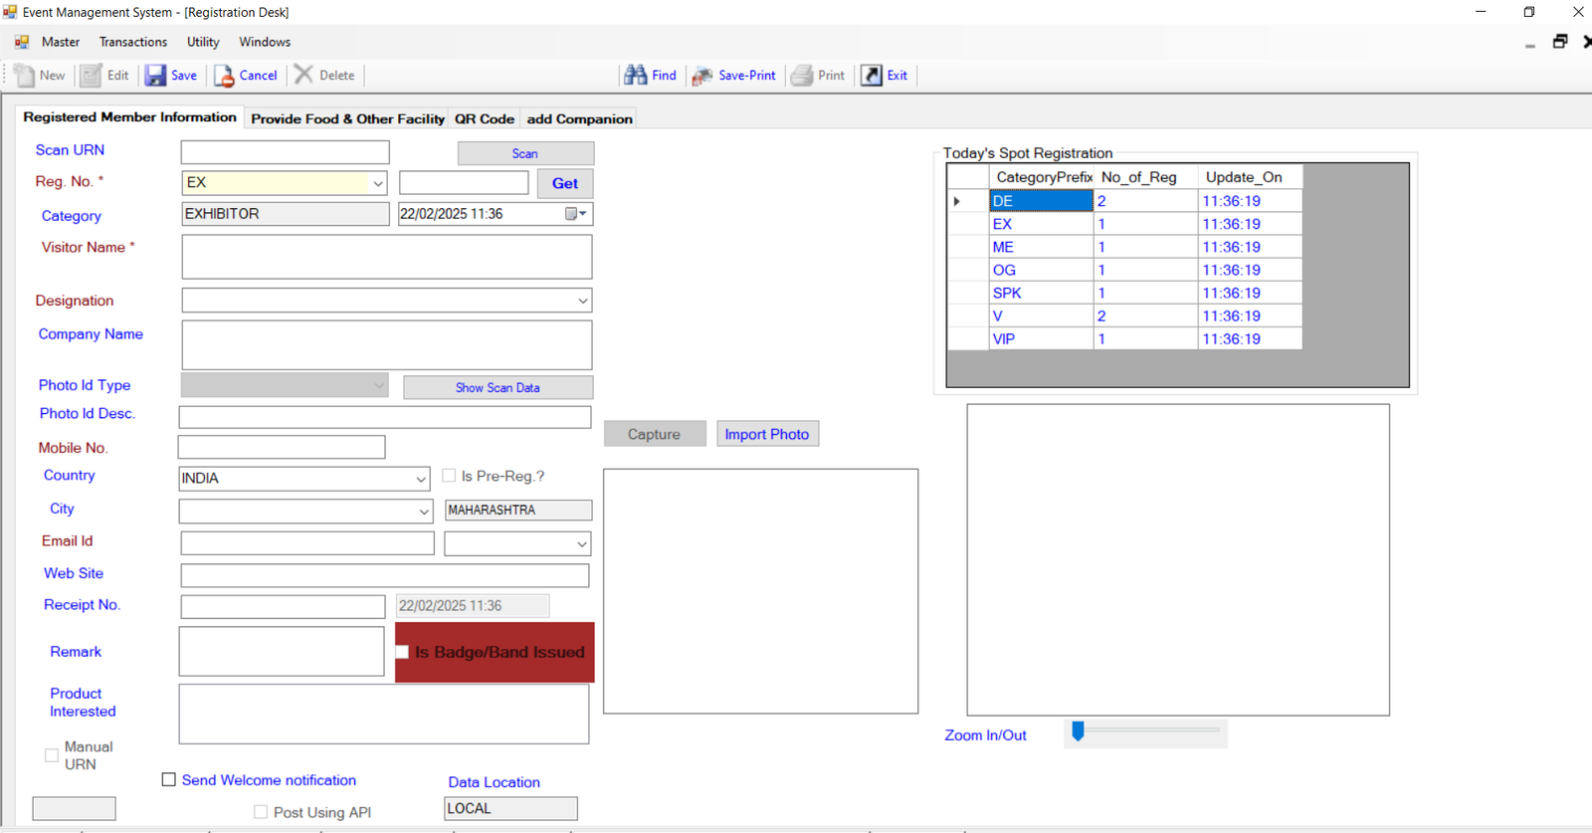This screenshot has height=833, width=1592.
Task: Enable Send Welcome notification checkbox
Action: (169, 780)
